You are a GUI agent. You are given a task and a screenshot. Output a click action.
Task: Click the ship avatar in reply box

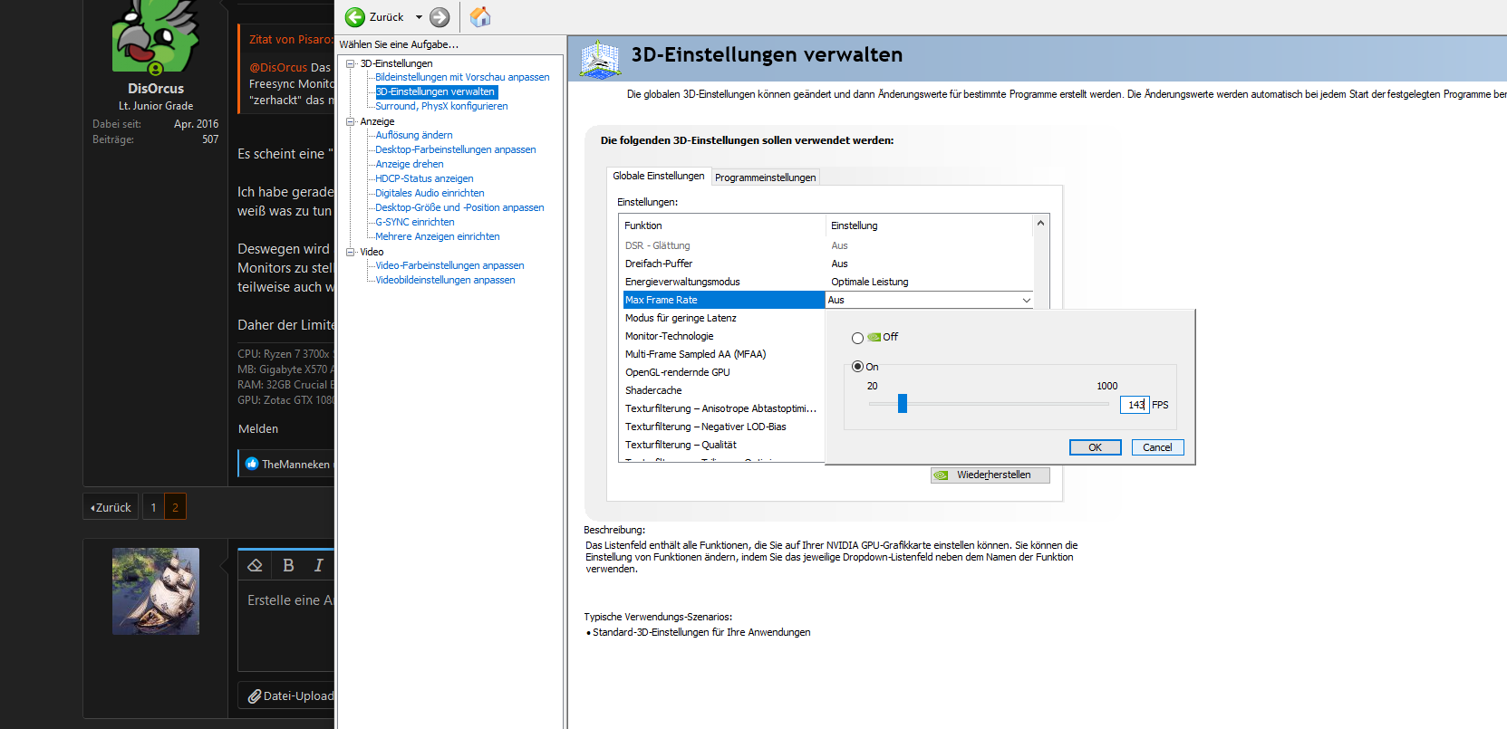pos(156,591)
